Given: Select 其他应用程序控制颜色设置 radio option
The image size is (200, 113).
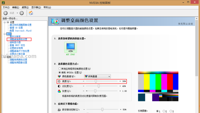Looking at the screenshot, I should click(x=60, y=69).
